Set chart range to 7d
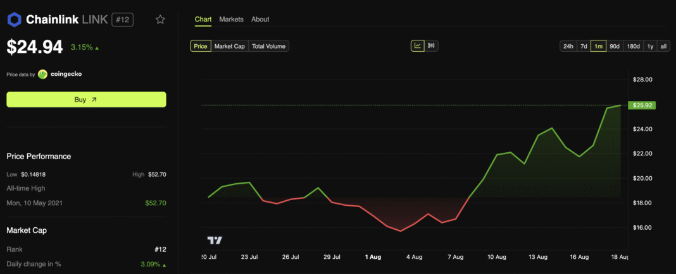The image size is (676, 274). [584, 46]
